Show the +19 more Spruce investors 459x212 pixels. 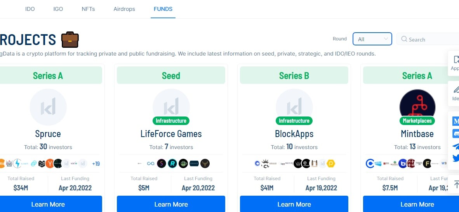96,164
